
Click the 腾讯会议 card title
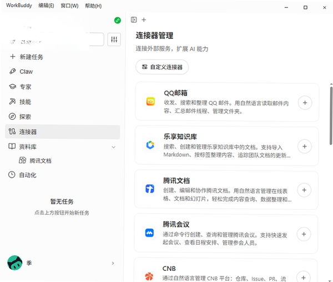coord(176,224)
